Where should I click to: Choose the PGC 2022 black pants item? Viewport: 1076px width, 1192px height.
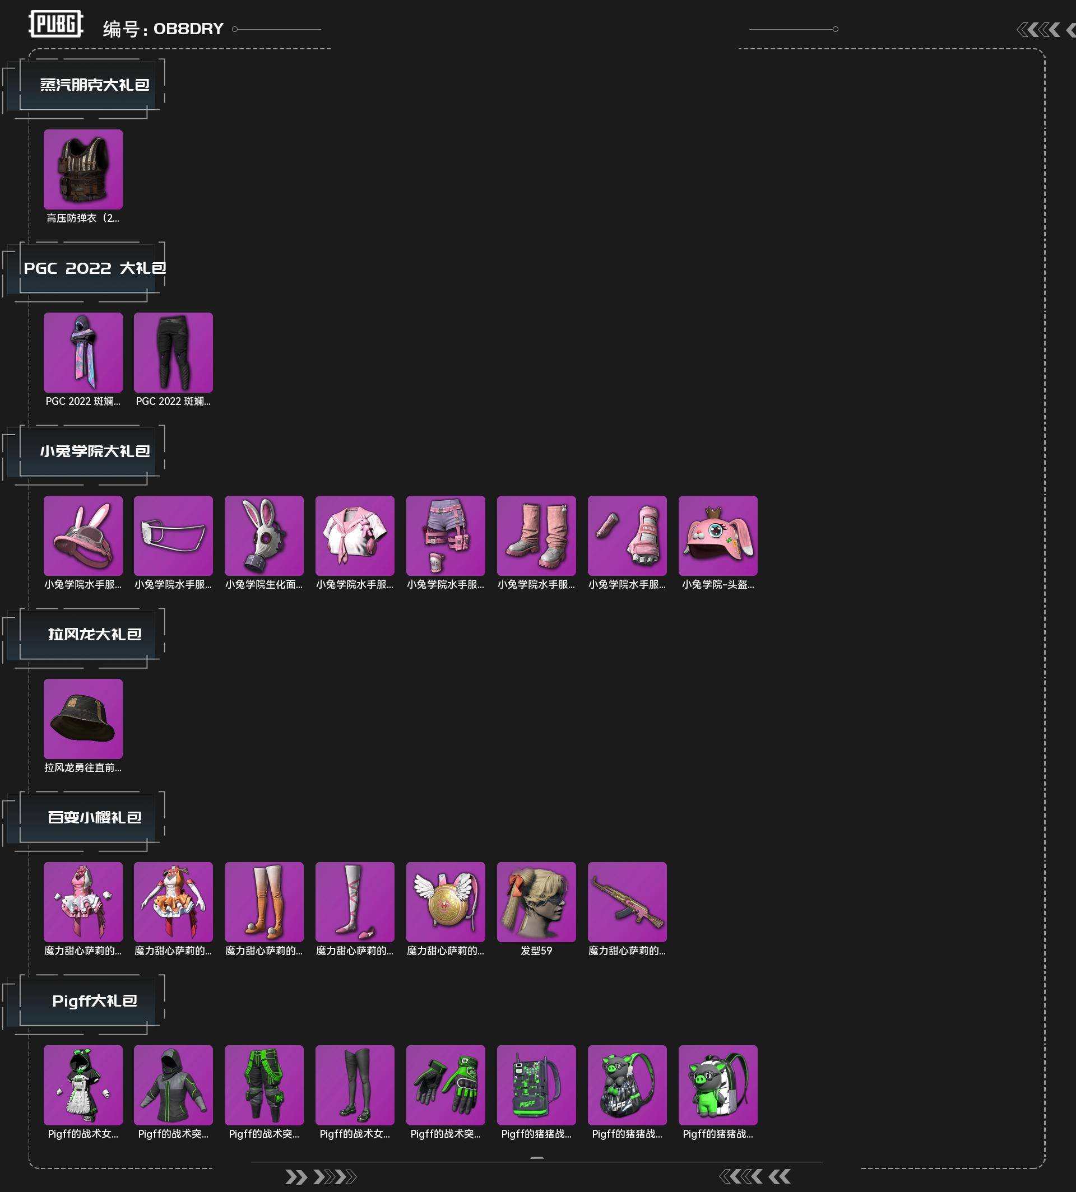pyautogui.click(x=173, y=352)
